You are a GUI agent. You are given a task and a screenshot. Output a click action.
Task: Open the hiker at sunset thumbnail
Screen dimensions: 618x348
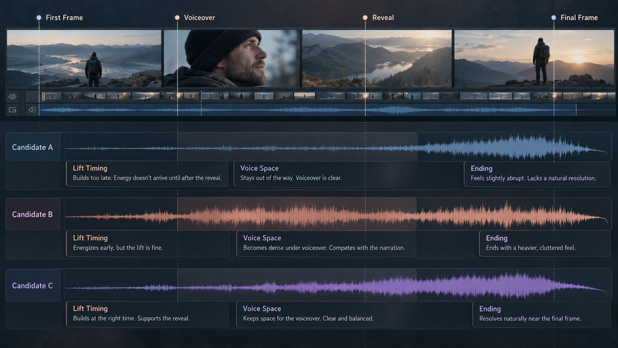click(534, 58)
